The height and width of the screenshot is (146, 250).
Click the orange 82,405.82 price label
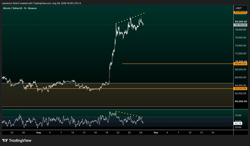point(240,12)
